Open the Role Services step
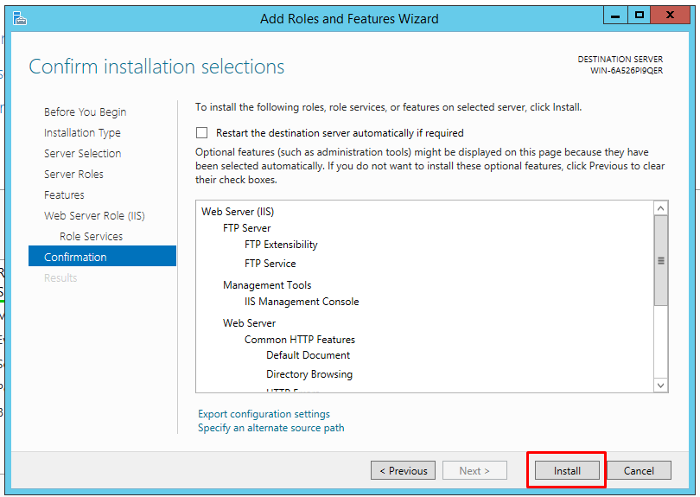The image size is (700, 497). pos(91,236)
